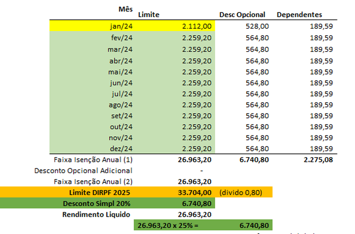Select the Dependentes column header
Viewport: 355px width, 234px height.
299,15
